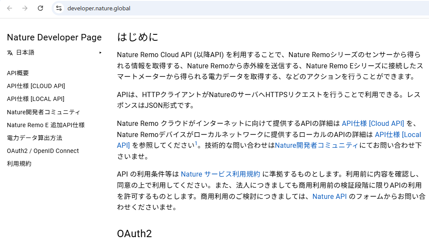Viewport: 429px width, 241px height.
Task: Open the 日本語 language menu
Action: 25,53
